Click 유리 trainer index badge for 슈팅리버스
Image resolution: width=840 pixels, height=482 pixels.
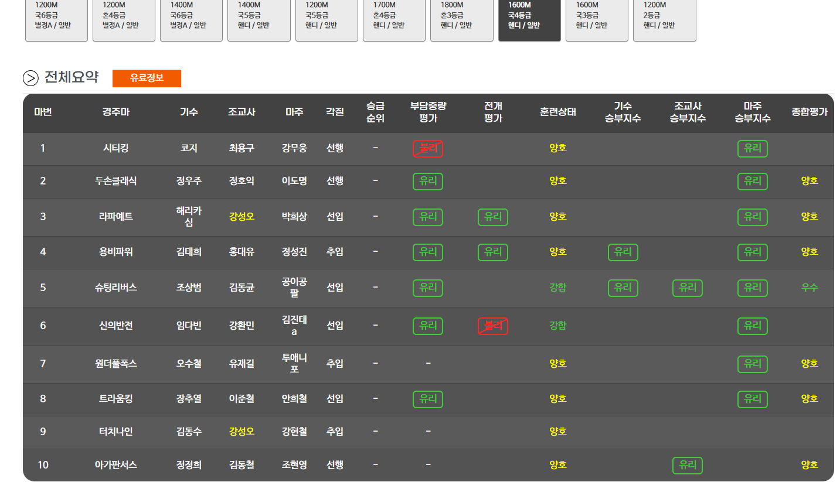click(x=687, y=288)
